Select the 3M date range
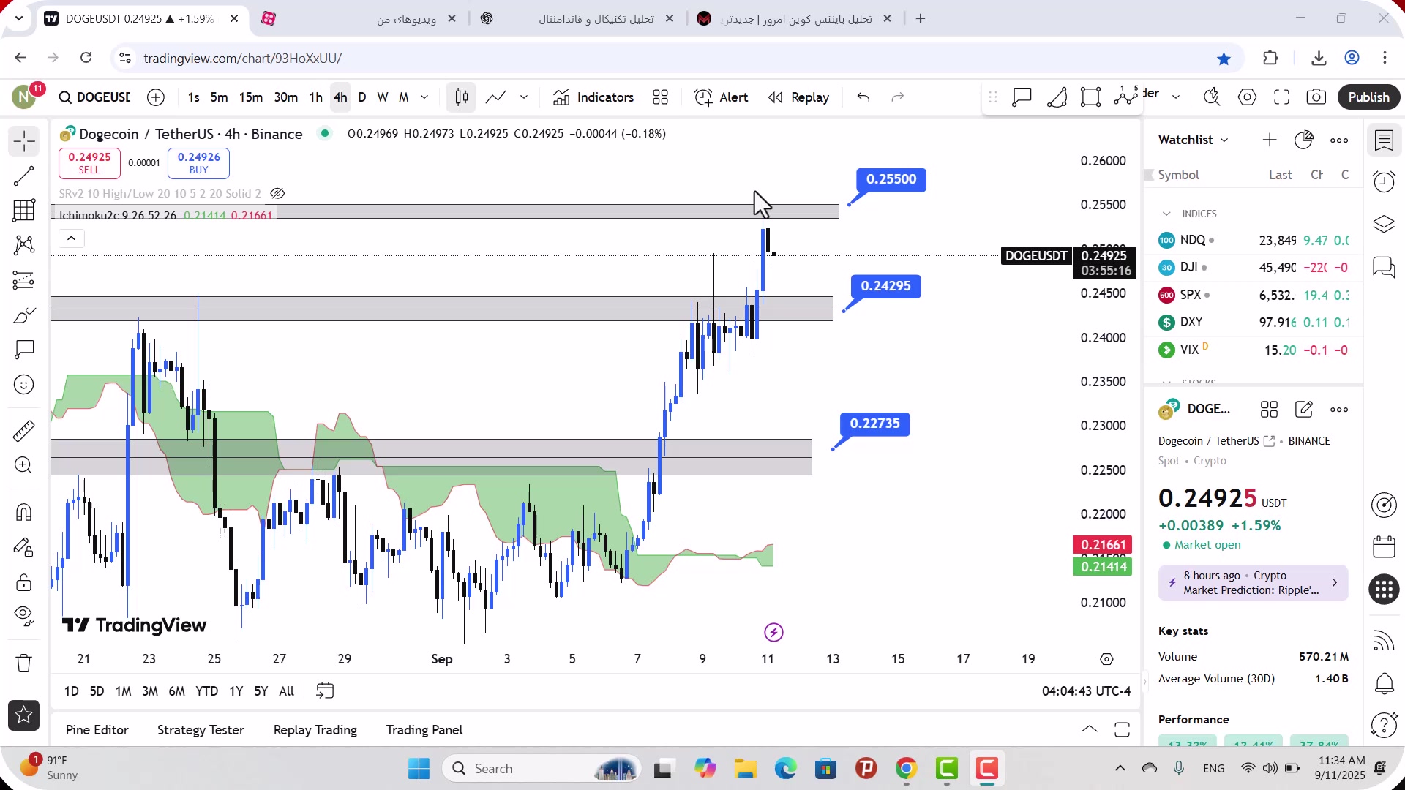Screen dimensions: 1405x790 (150, 691)
